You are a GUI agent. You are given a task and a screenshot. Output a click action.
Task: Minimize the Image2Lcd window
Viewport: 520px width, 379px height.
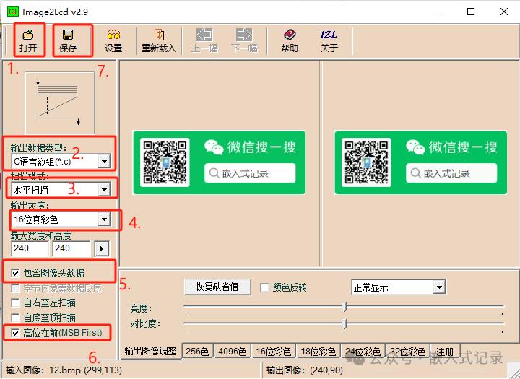pos(438,12)
